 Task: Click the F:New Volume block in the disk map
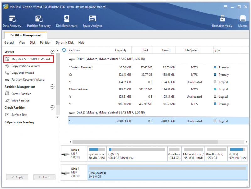pyautogui.click(x=193, y=154)
